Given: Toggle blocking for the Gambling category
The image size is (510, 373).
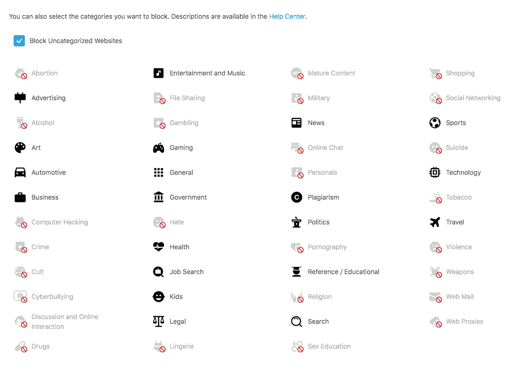Looking at the screenshot, I should coord(159,122).
